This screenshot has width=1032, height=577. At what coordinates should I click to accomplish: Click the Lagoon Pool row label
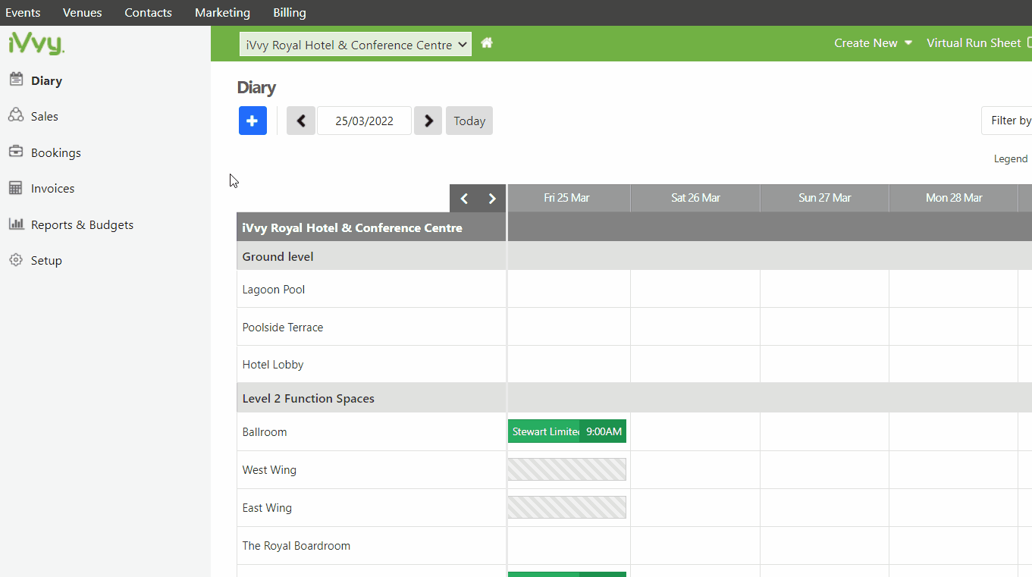tap(274, 290)
